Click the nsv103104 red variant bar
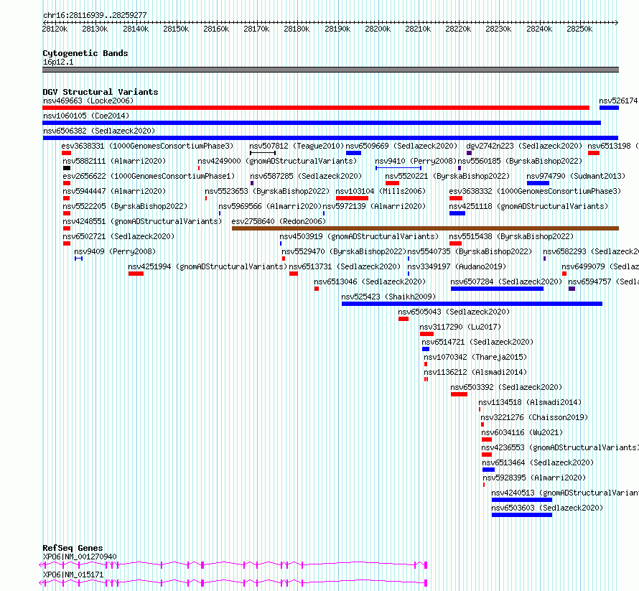Viewport: 639px width, 591px height. click(x=352, y=198)
